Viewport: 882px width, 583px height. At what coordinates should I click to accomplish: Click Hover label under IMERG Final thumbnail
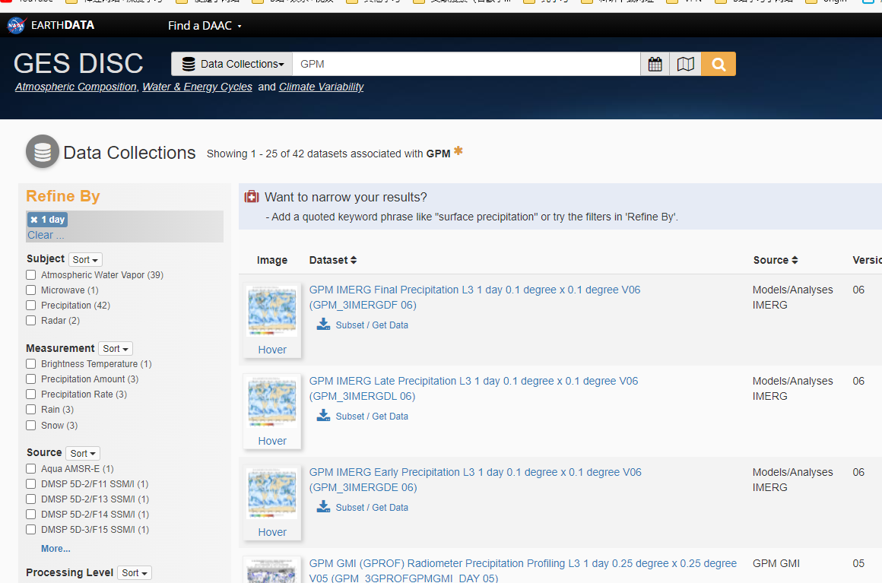272,350
